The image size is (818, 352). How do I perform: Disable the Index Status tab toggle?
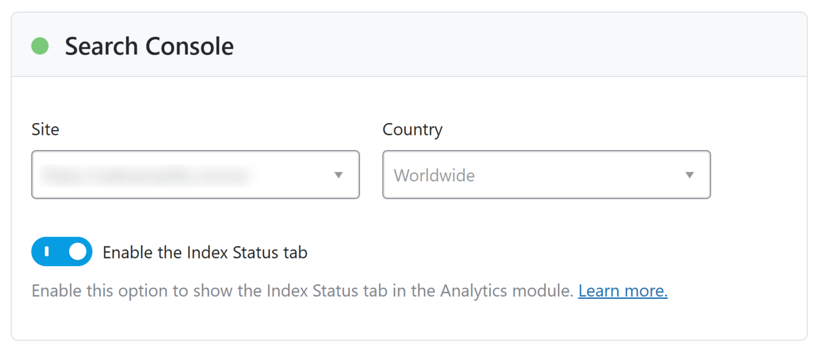click(x=62, y=252)
